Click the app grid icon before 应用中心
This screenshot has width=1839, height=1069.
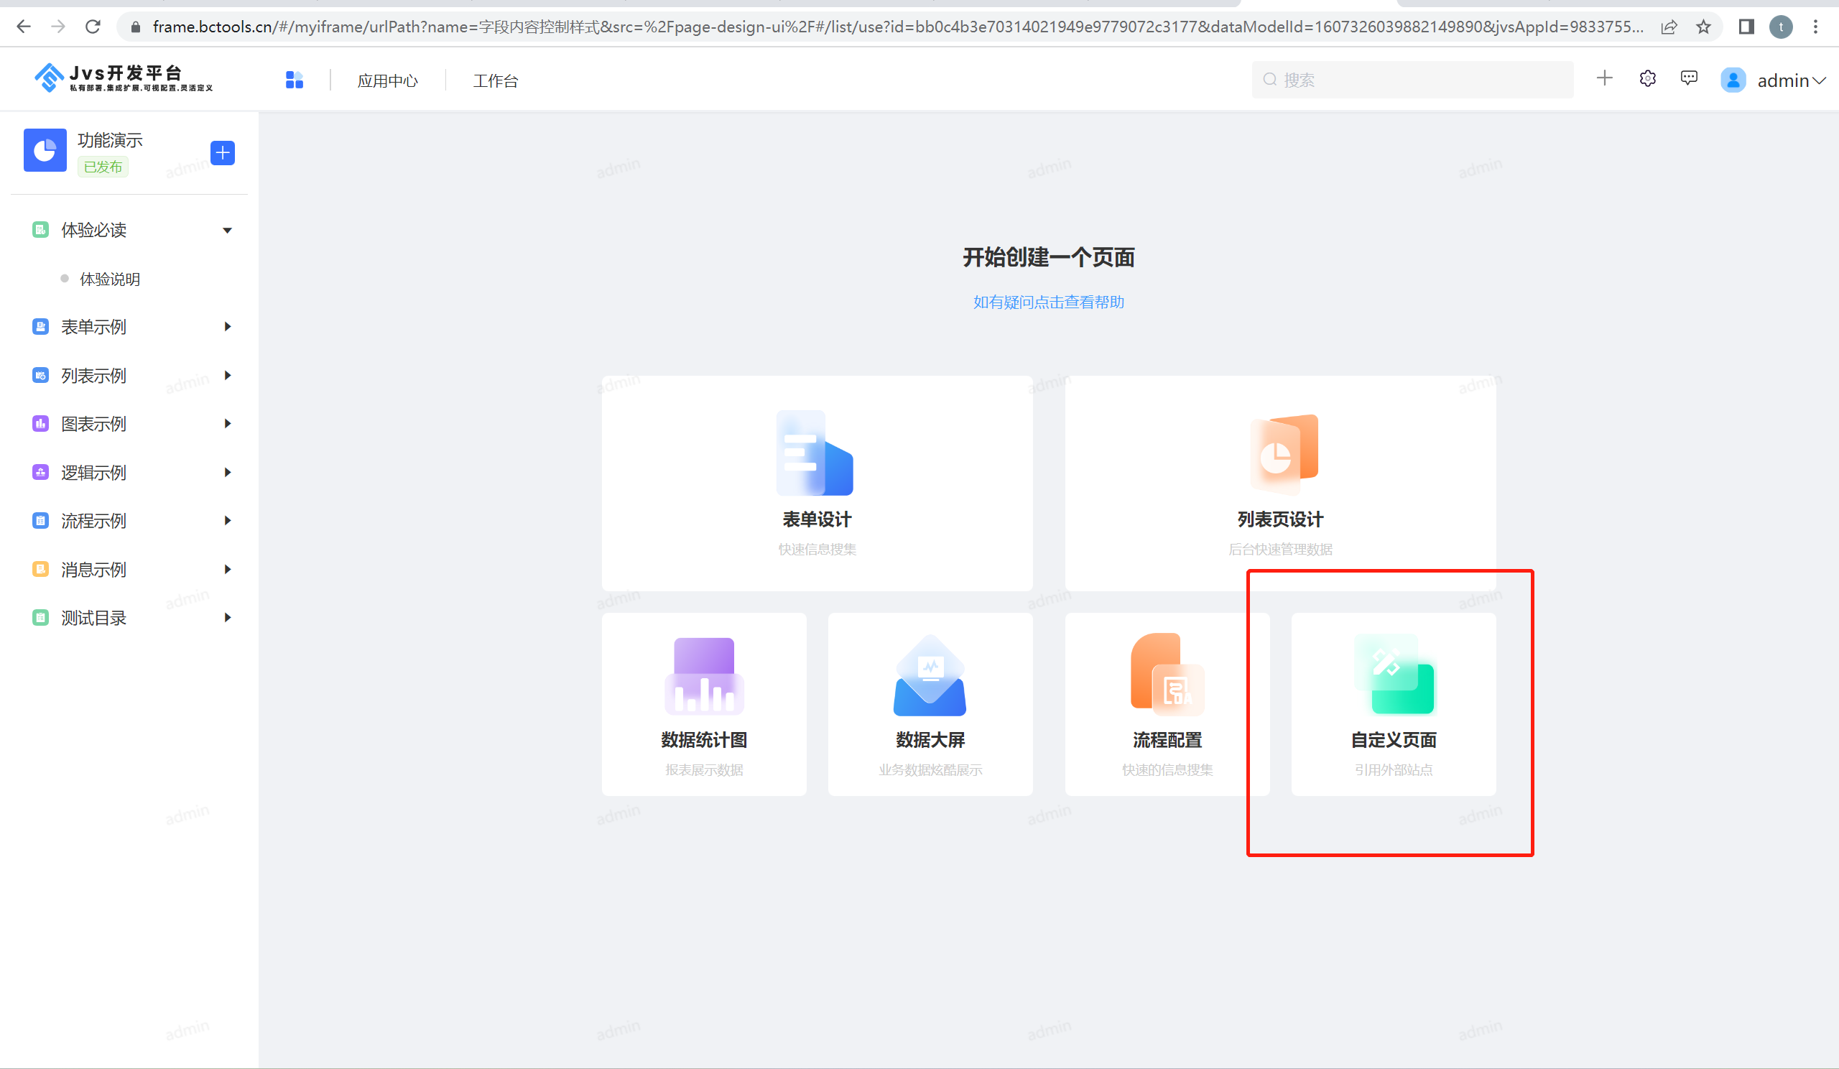coord(294,80)
